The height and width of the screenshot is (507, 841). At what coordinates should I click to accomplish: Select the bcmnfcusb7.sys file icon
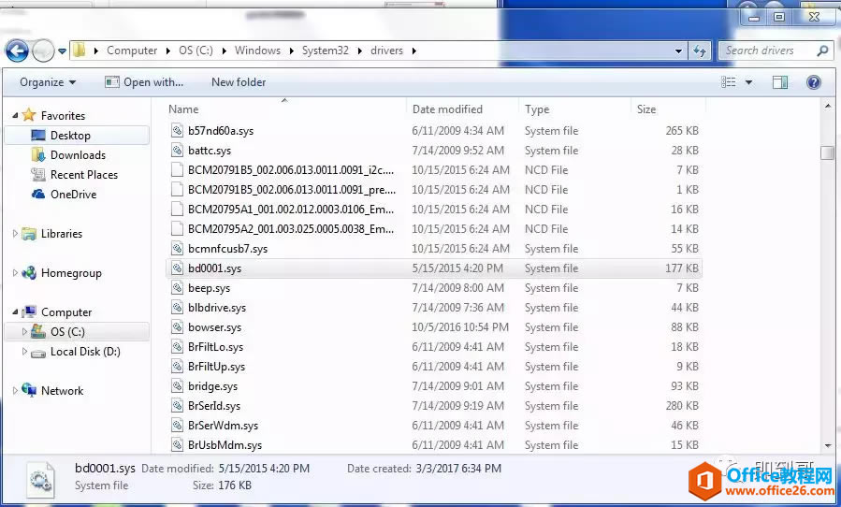coord(178,249)
